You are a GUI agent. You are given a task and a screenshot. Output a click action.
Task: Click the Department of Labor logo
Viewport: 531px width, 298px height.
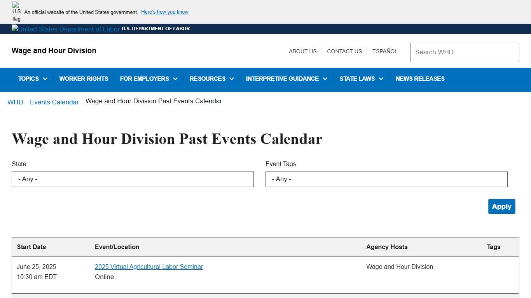[x=65, y=29]
